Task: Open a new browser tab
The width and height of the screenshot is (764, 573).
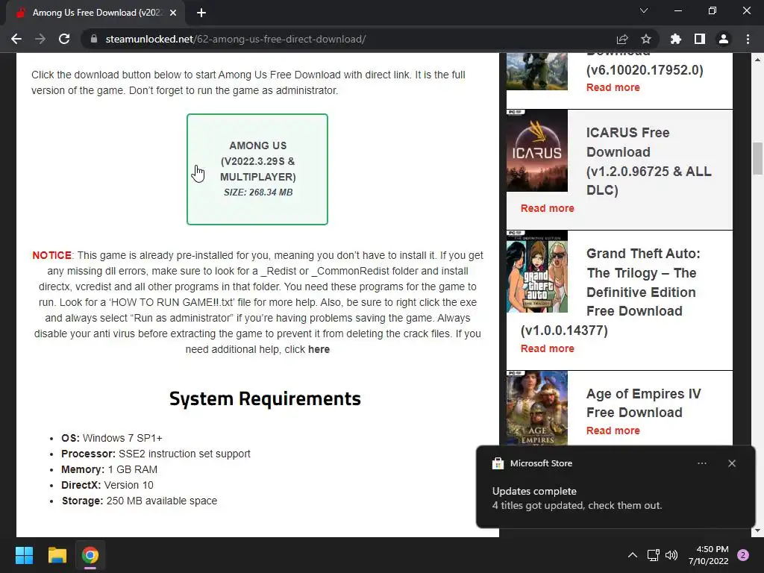Action: [201, 13]
